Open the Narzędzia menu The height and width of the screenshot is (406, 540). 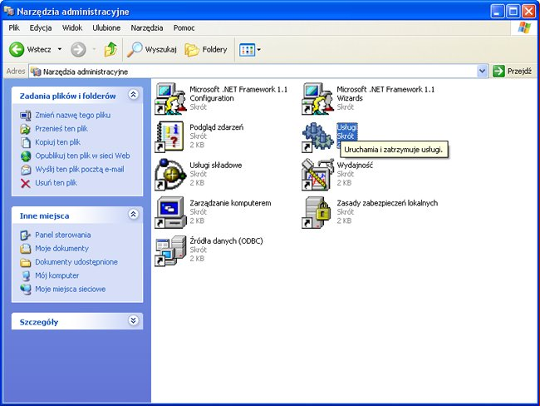coord(147,28)
